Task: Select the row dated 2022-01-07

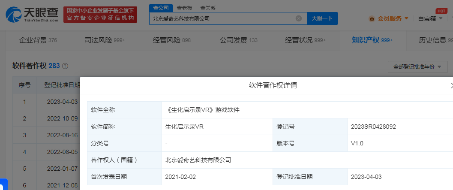Action: click(46, 168)
